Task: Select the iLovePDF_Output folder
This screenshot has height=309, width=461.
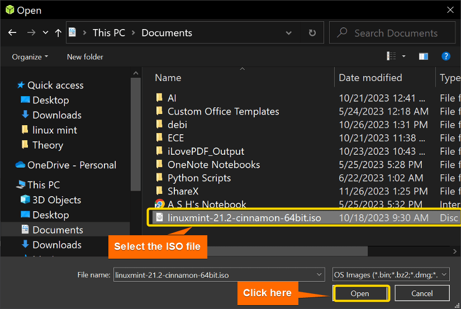Action: coord(206,151)
